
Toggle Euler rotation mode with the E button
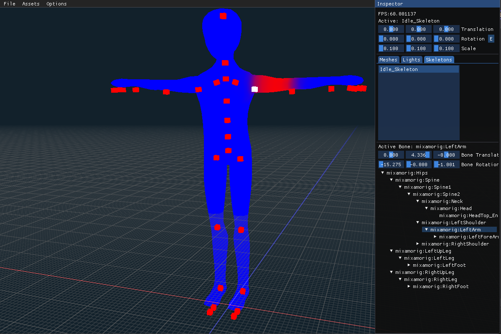coord(491,38)
